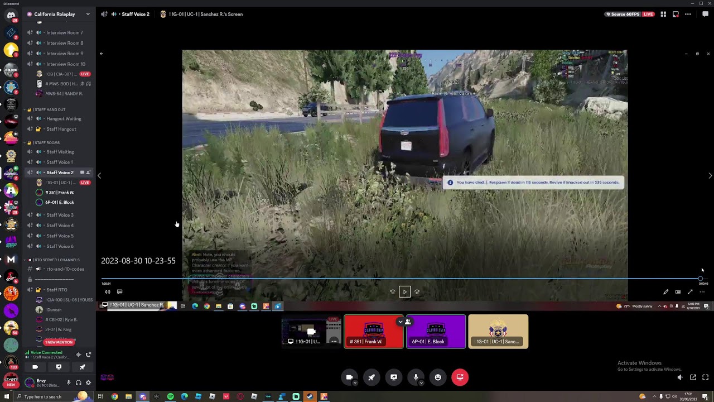Adjust stream volume speaker icon
714x402 pixels.
680,377
